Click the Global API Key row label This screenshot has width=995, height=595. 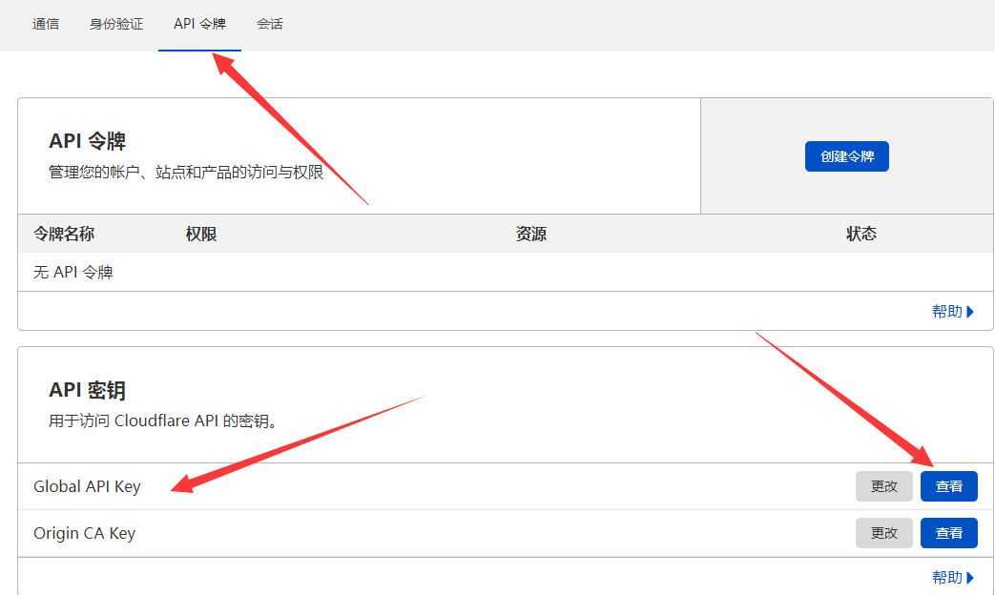[x=86, y=485]
